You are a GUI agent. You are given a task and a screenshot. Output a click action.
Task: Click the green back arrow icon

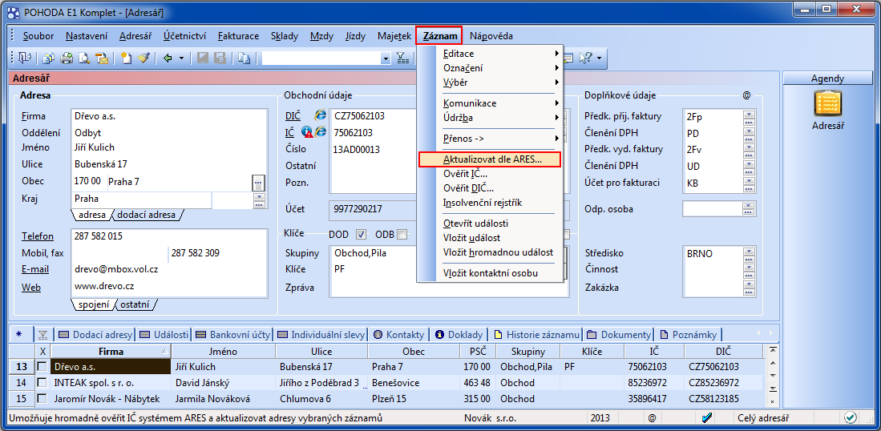click(x=168, y=57)
